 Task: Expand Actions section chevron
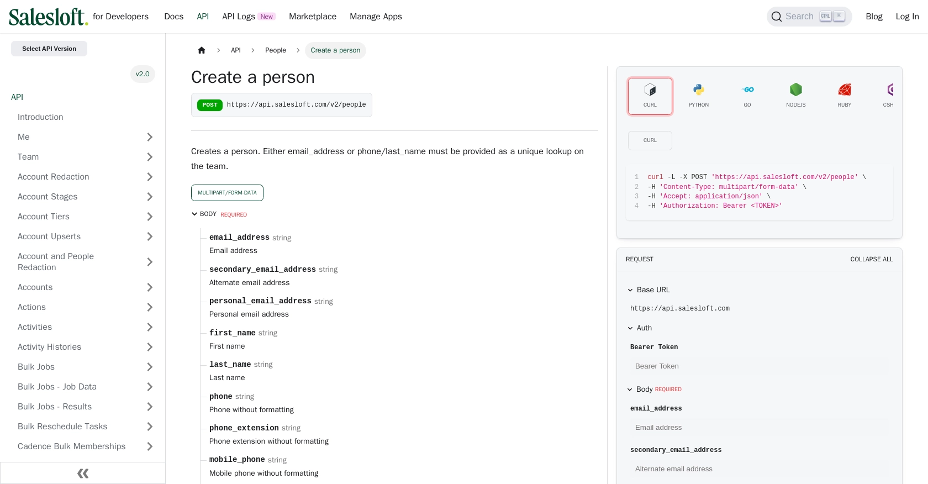(150, 307)
